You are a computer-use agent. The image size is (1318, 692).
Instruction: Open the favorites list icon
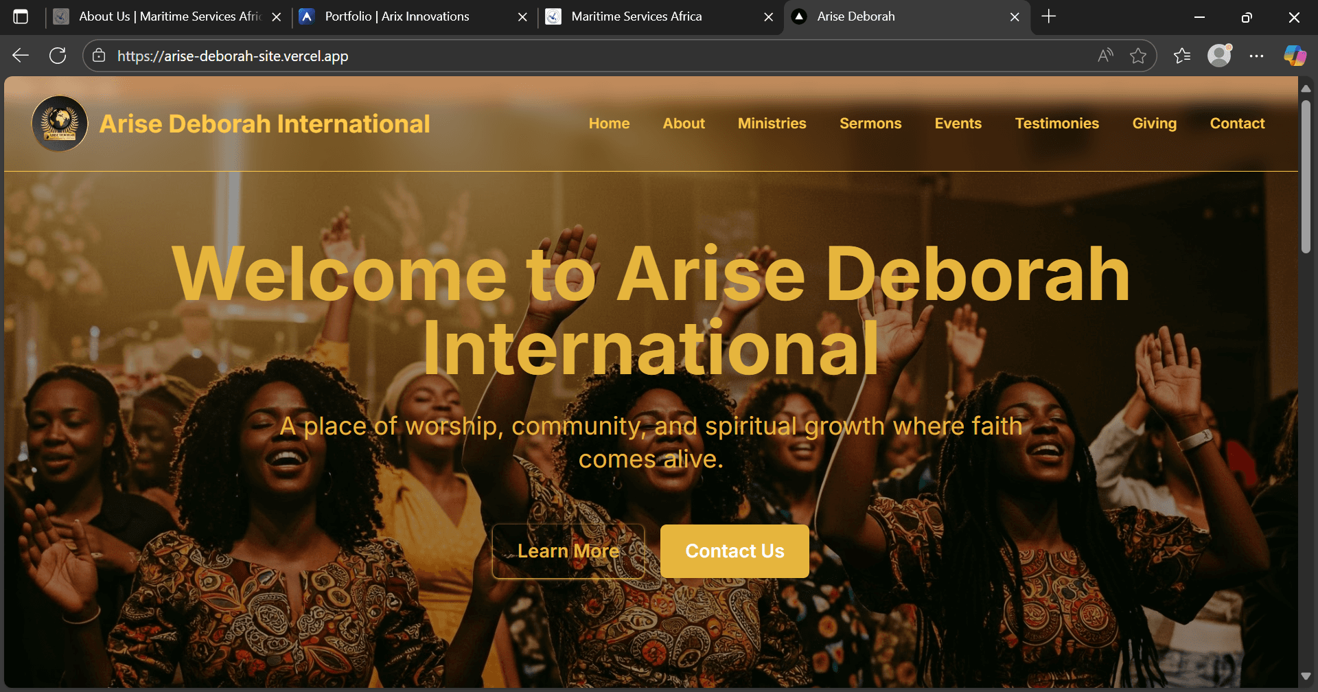pos(1182,56)
